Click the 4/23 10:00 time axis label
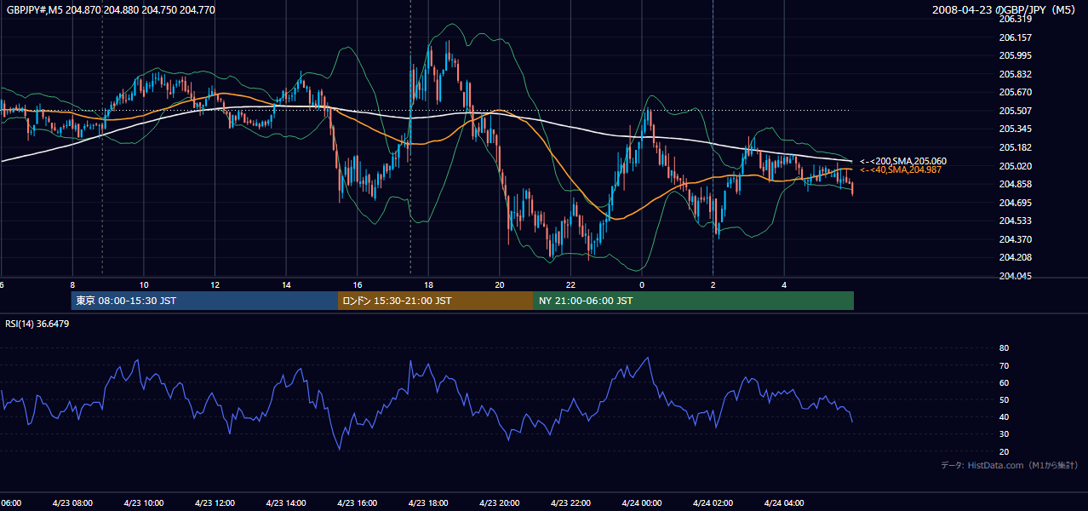Image resolution: width=1088 pixels, height=511 pixels. [144, 502]
